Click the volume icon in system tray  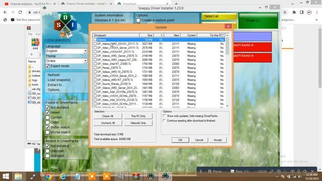(300, 176)
